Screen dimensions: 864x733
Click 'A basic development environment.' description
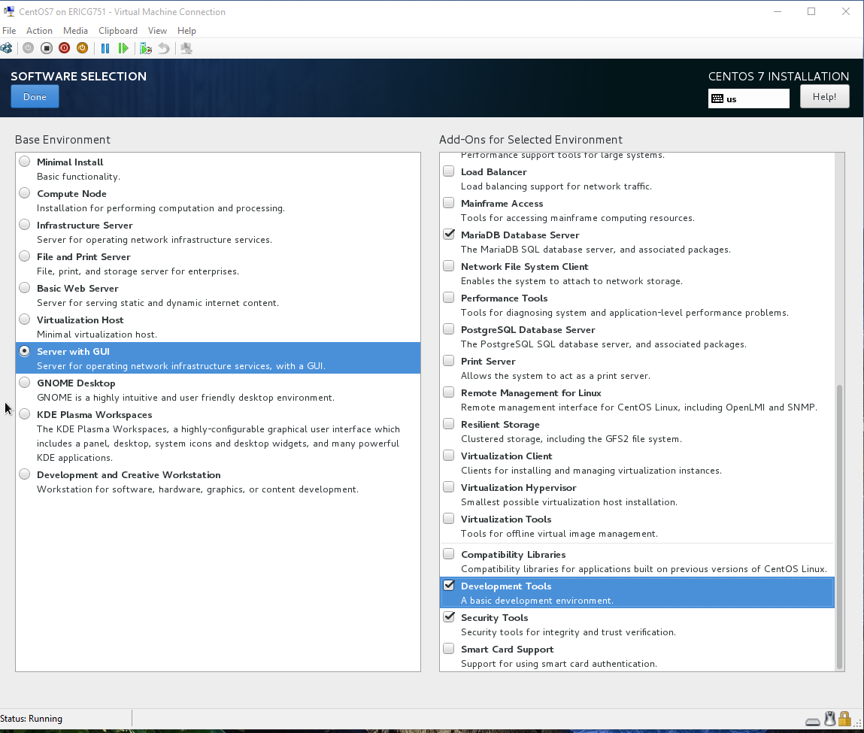tap(537, 600)
